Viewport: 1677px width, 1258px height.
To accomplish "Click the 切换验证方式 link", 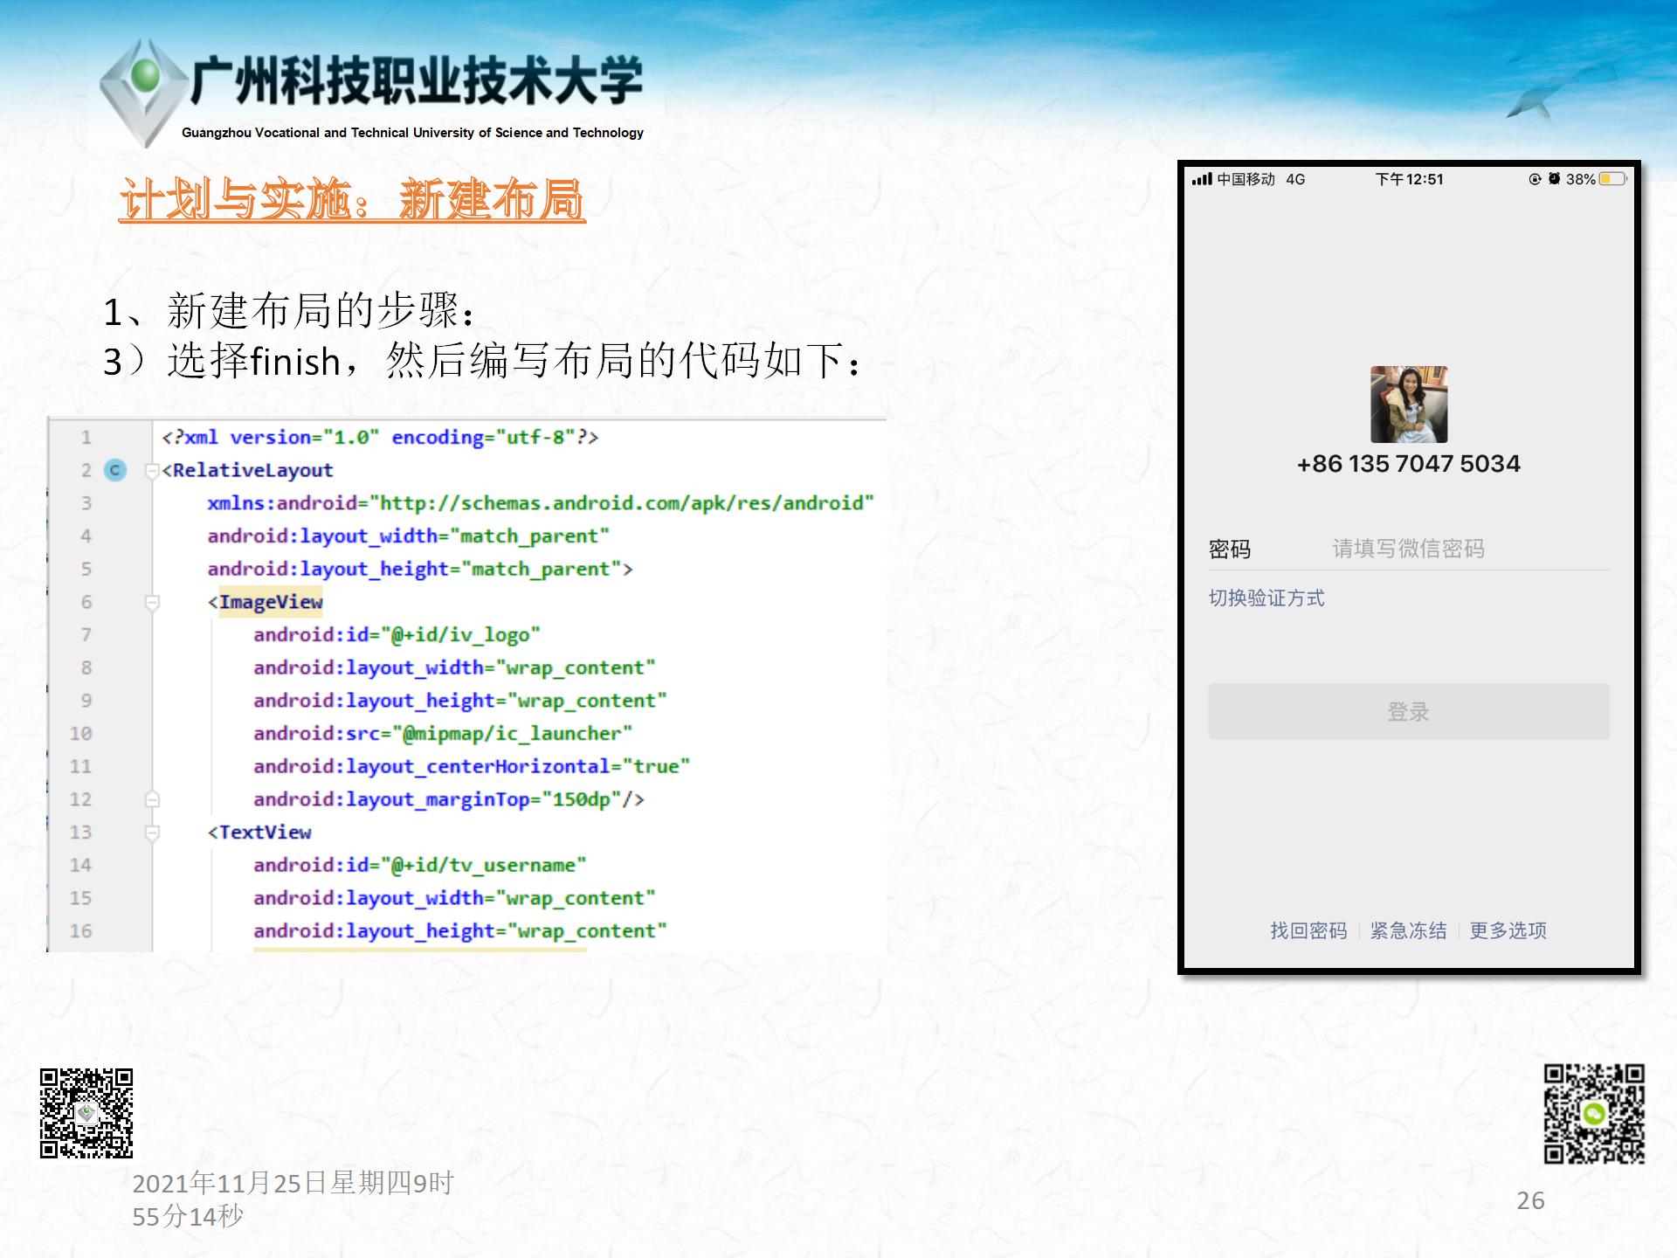I will point(1266,598).
